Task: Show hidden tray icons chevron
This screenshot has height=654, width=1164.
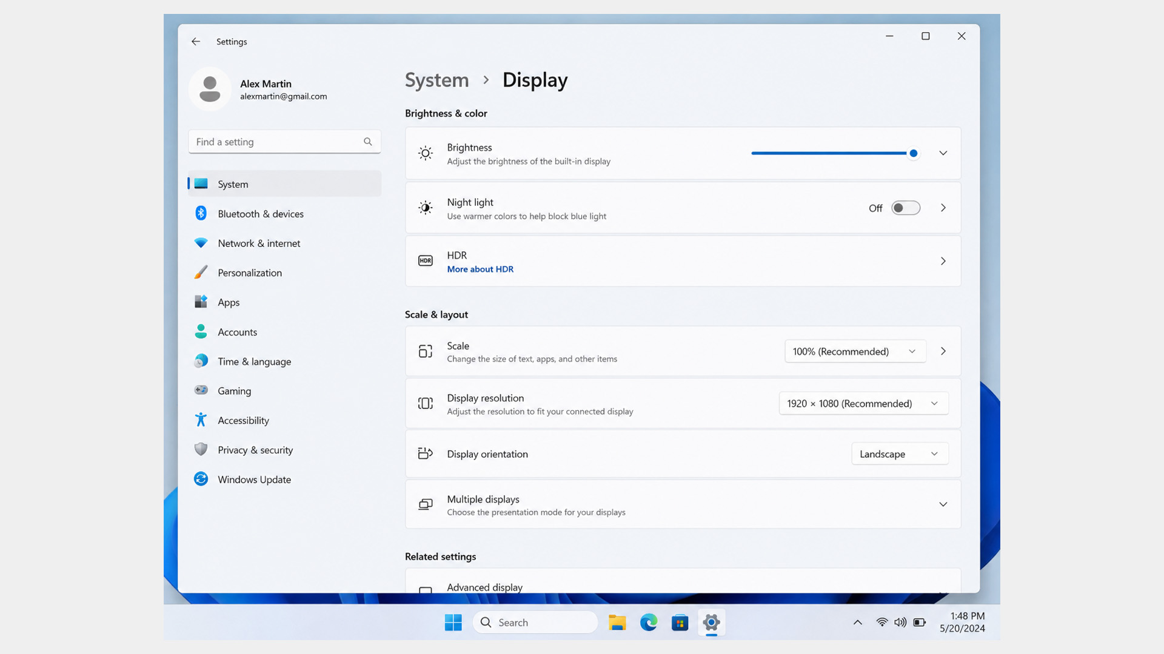Action: (857, 623)
